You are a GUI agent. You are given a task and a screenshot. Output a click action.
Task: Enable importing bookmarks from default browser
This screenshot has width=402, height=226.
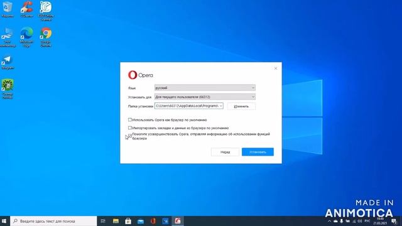[130, 127]
